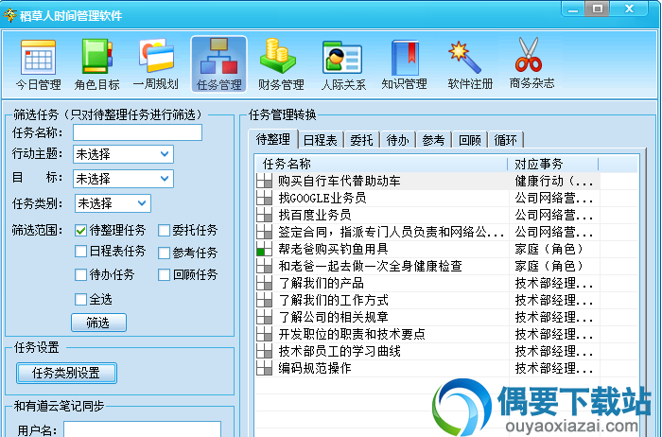This screenshot has height=437, width=662.
Task: Uncheck the 待整理任务 checkbox
Action: pyautogui.click(x=80, y=231)
